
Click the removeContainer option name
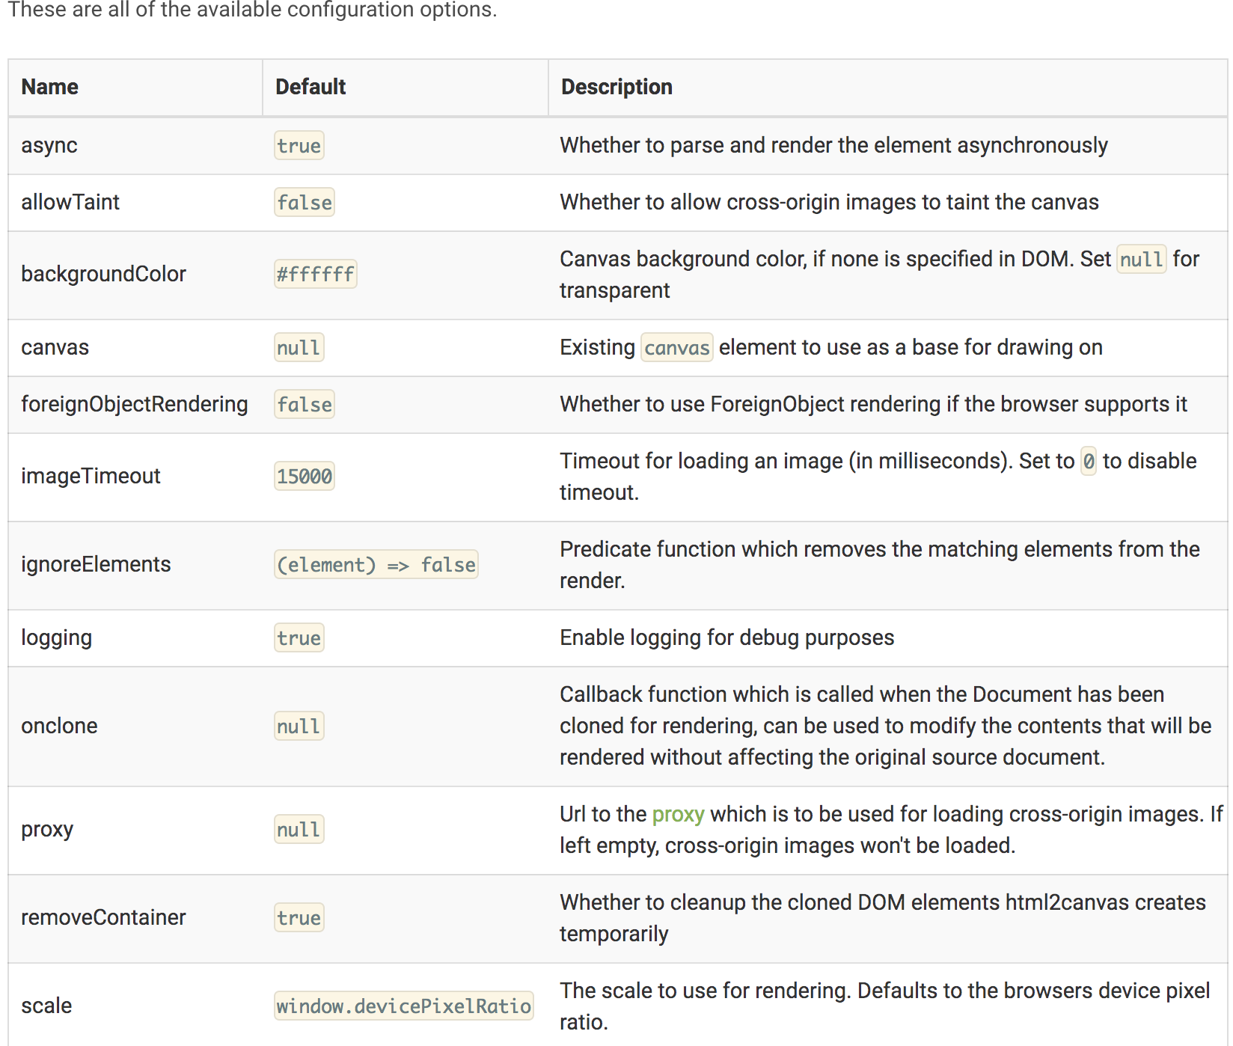(x=103, y=917)
